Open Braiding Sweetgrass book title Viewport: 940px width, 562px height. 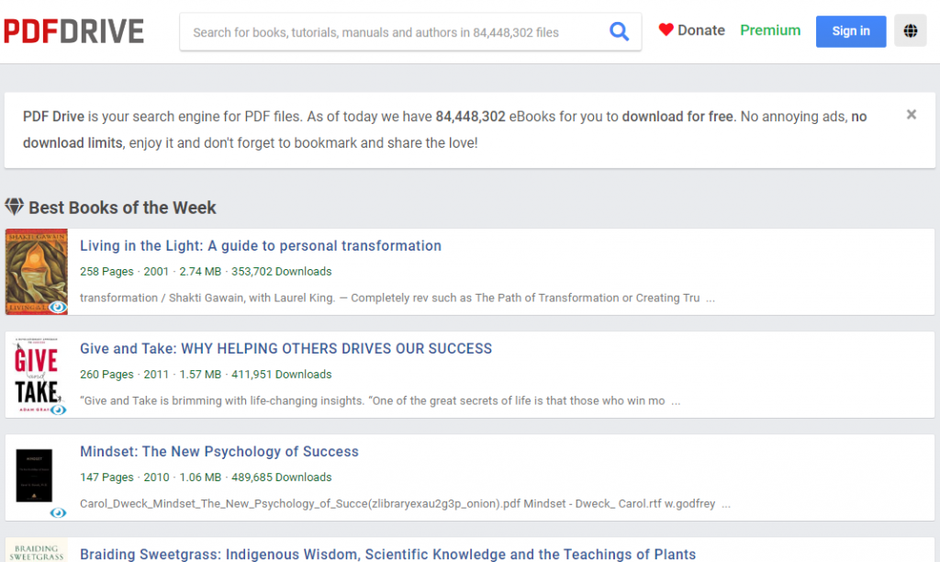pos(388,555)
